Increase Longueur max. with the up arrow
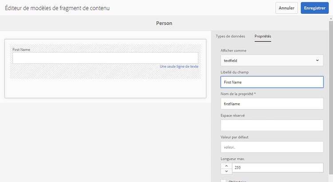333x182 pixels. tap(226, 165)
